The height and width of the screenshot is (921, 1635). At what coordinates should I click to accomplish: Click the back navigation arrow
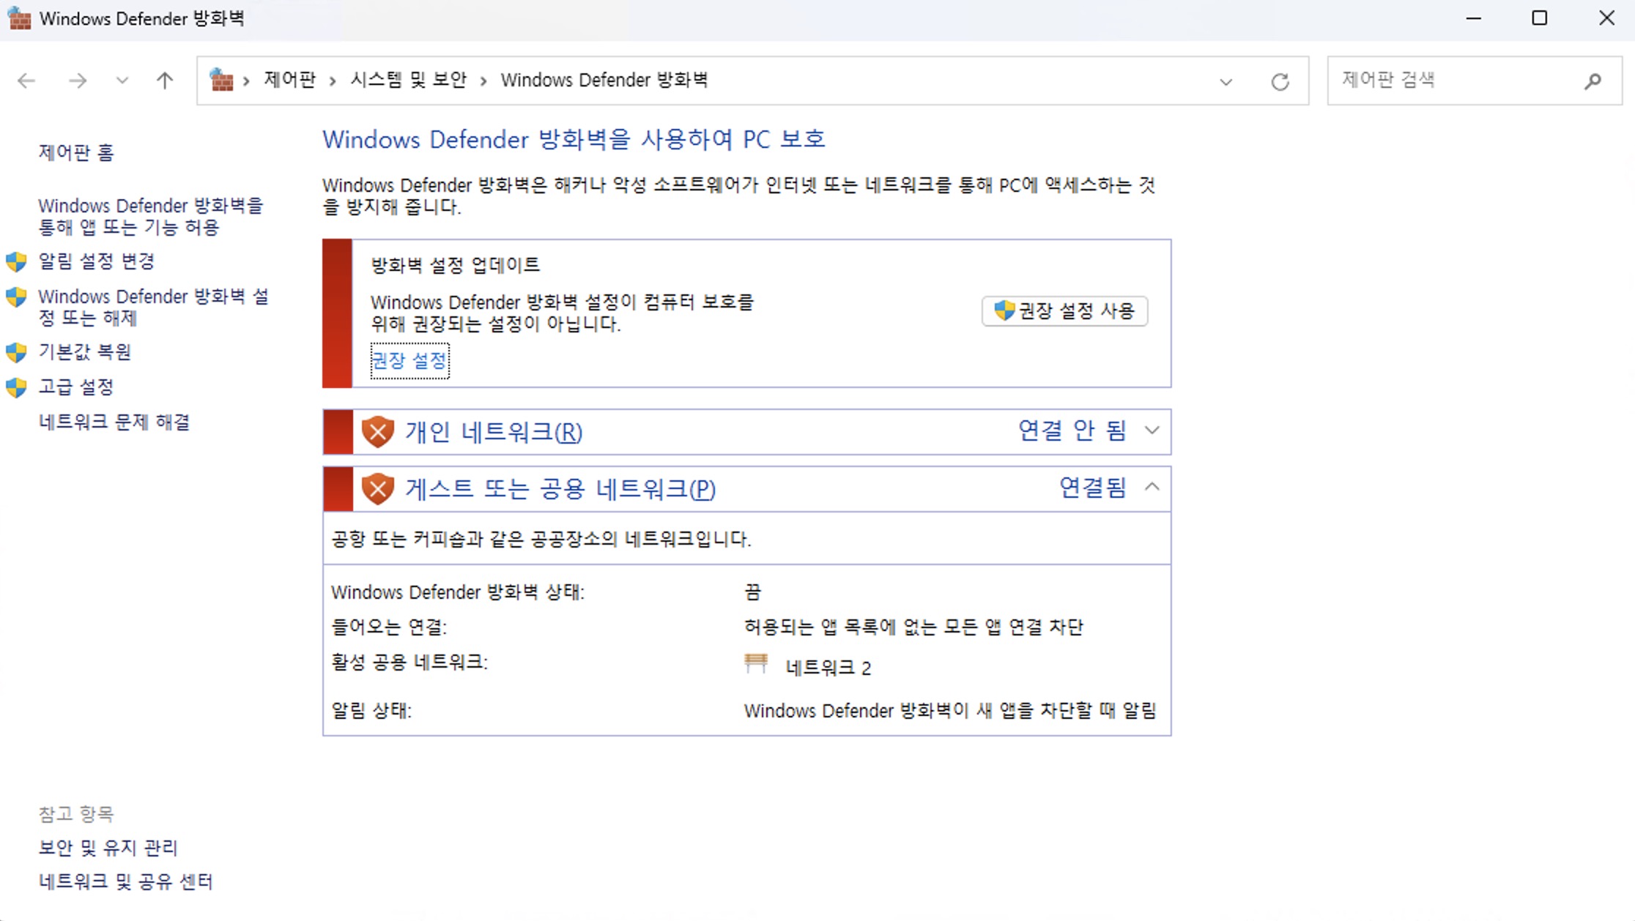(26, 81)
